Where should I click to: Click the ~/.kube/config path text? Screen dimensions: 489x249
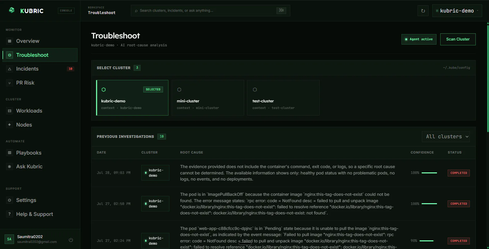(456, 68)
